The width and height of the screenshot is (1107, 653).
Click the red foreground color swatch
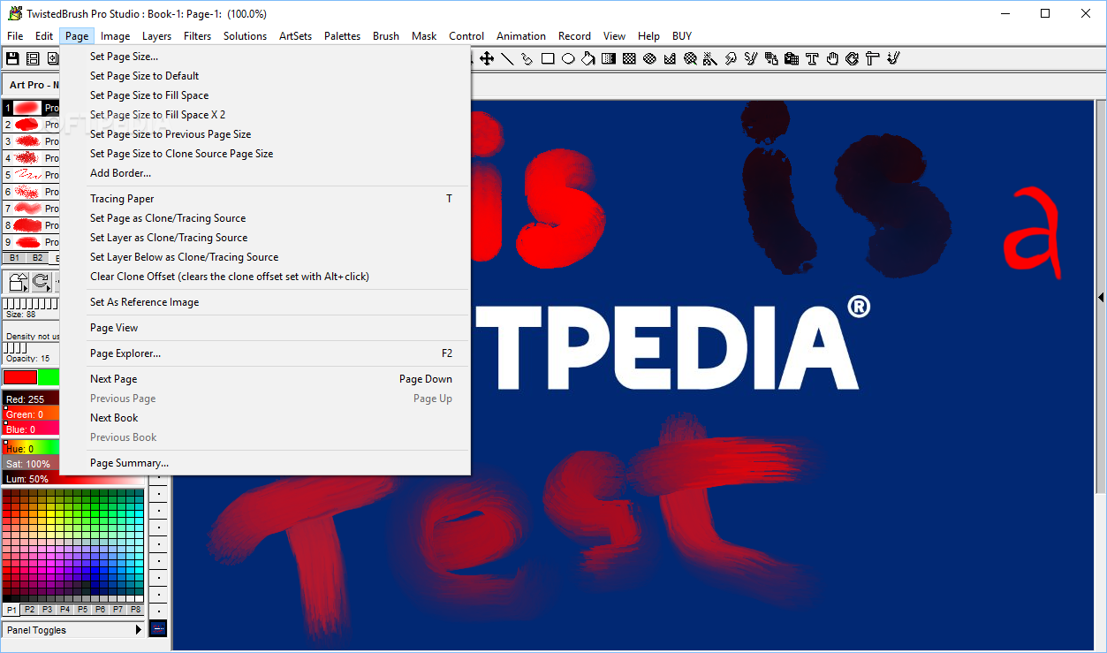[20, 377]
